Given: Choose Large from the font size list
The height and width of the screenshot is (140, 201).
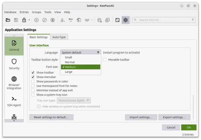Looking at the screenshot, I should [69, 72].
